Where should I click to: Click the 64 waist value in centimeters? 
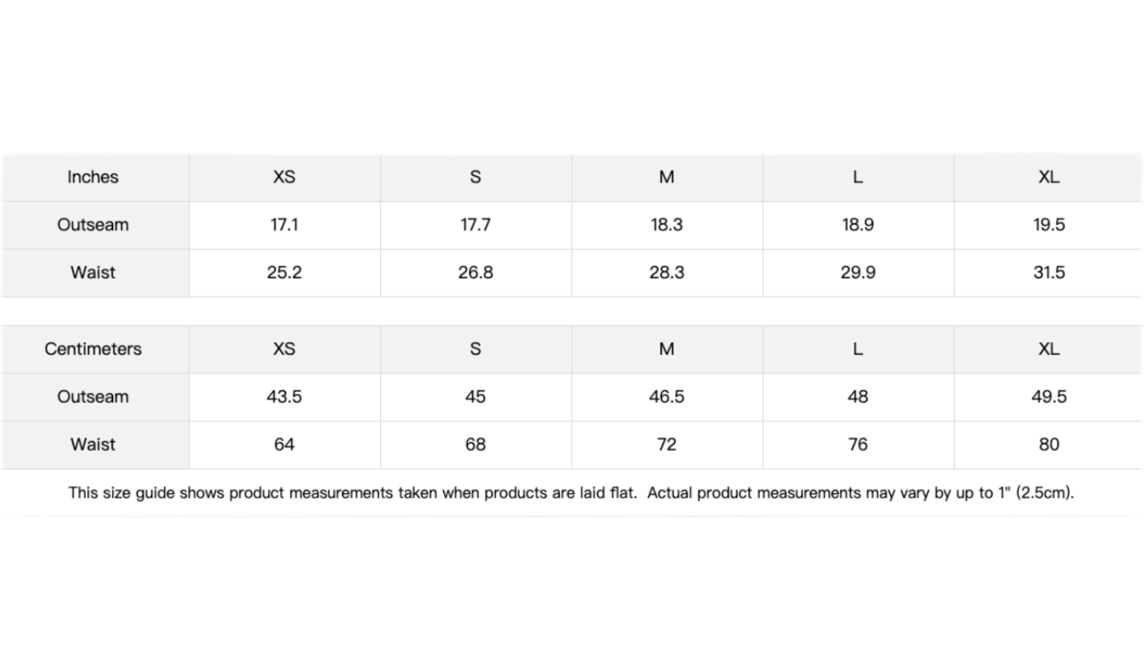click(284, 445)
